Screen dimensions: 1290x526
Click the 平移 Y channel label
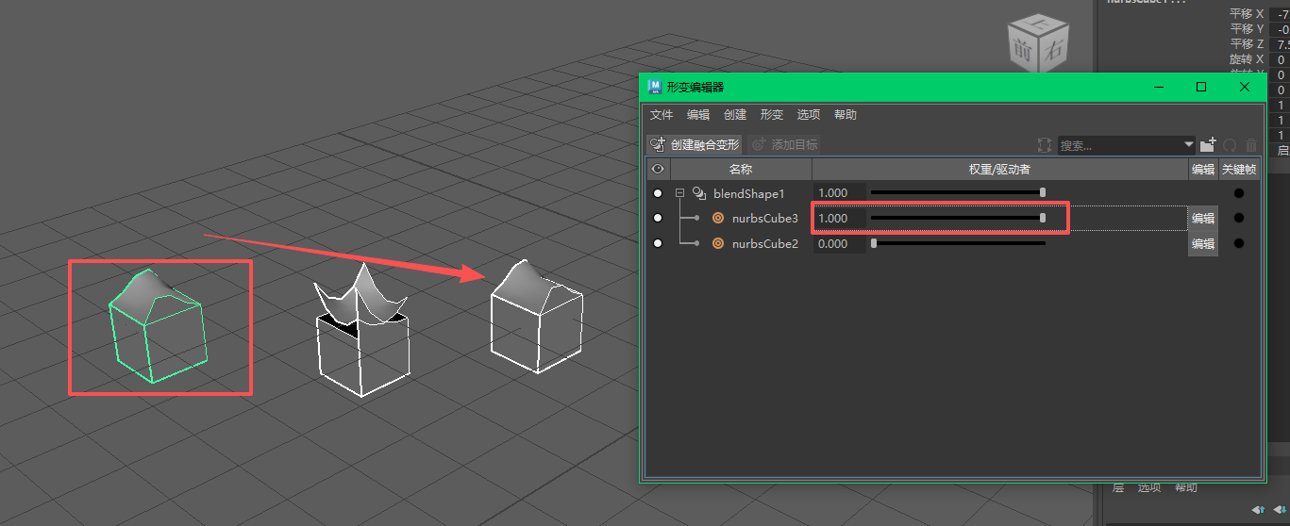pos(1247,29)
